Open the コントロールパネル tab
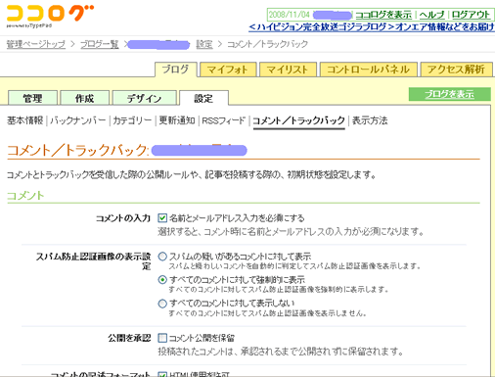 pyautogui.click(x=369, y=70)
